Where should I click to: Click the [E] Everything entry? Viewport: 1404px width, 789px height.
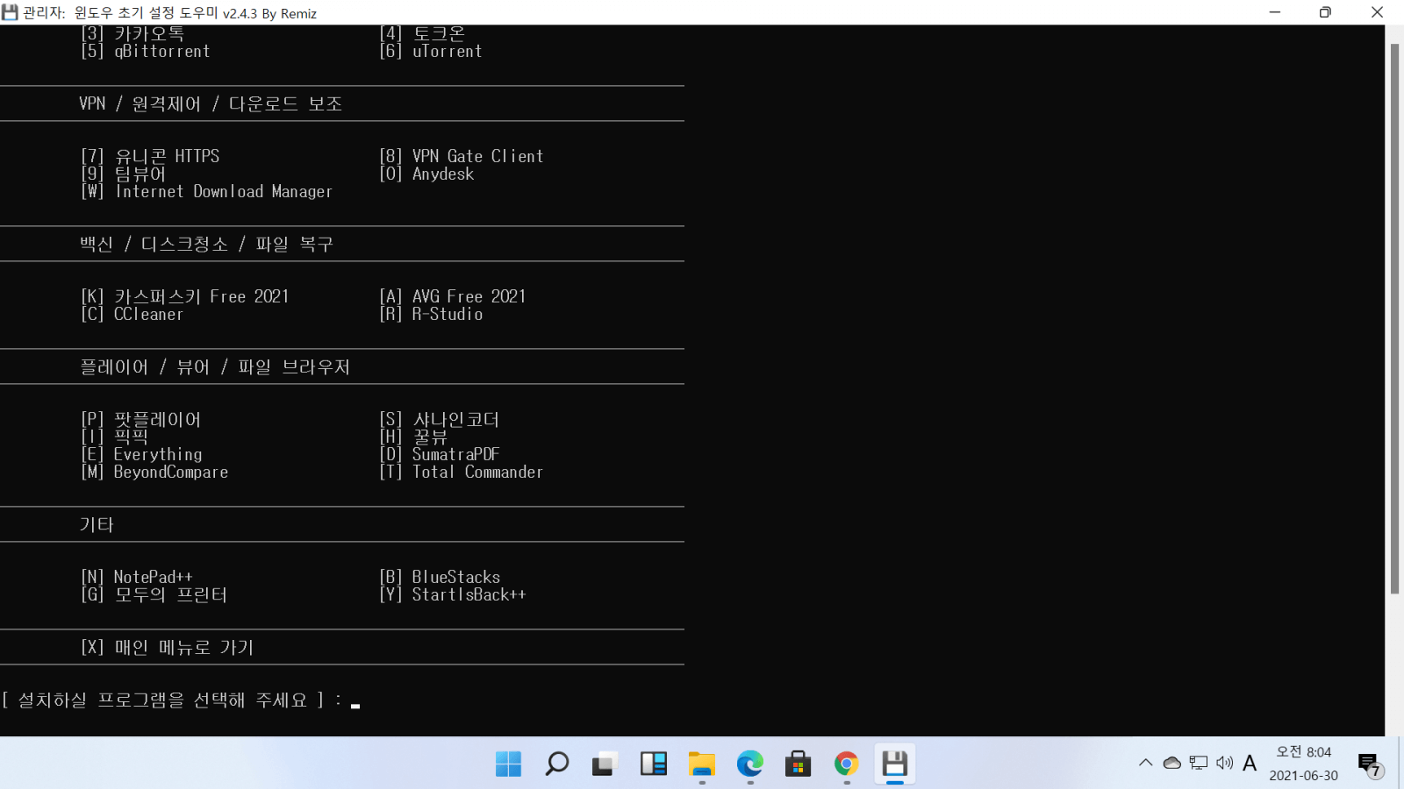[141, 454]
